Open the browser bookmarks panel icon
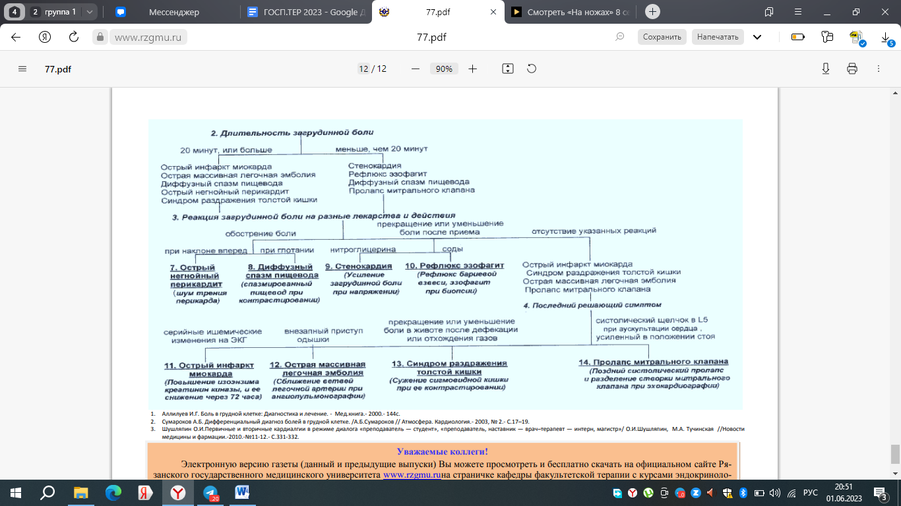The width and height of the screenshot is (901, 506). tap(769, 12)
